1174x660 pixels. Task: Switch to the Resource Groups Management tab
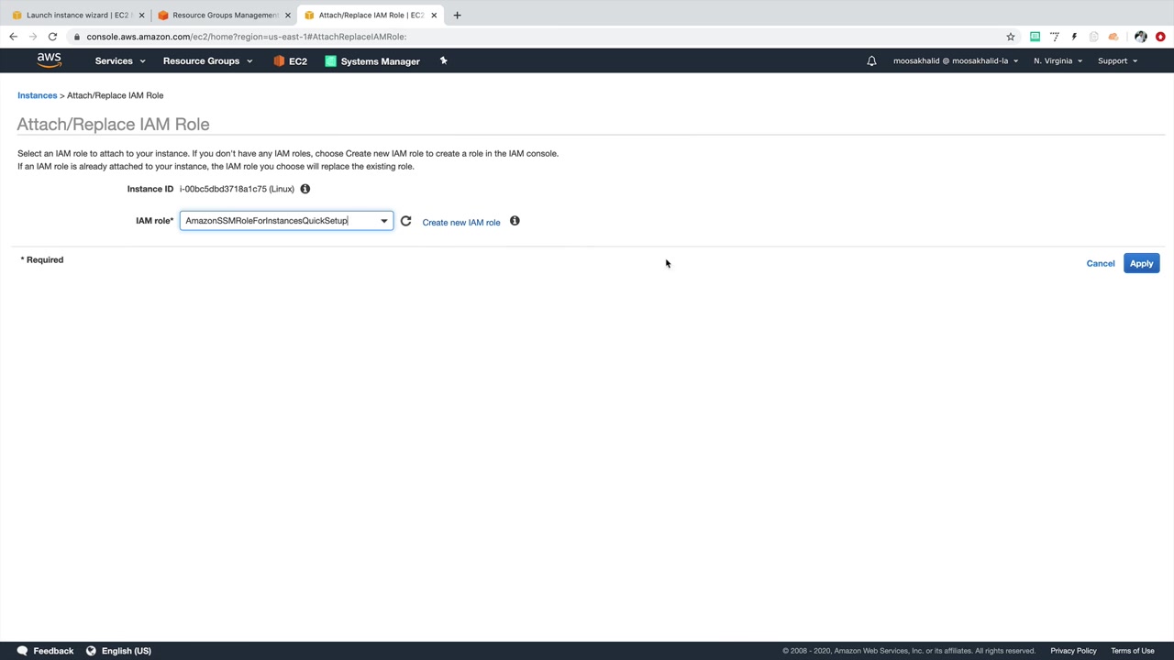pos(224,15)
